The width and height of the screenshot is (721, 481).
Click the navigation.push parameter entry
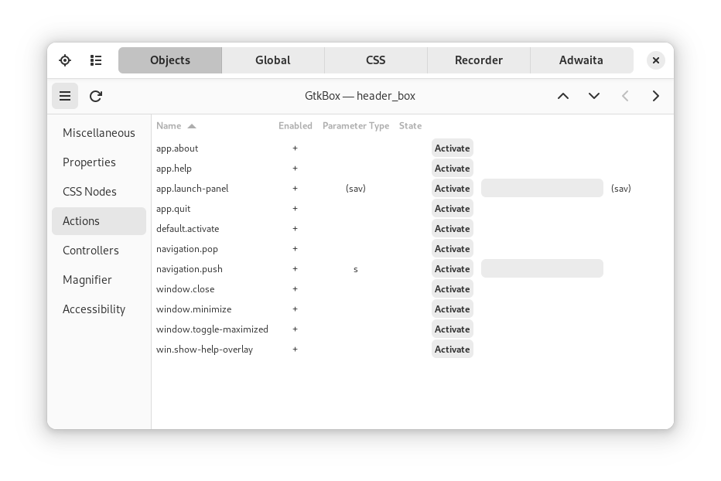point(542,268)
